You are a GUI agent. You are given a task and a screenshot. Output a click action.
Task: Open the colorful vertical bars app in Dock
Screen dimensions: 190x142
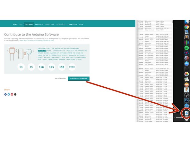coord(186,43)
